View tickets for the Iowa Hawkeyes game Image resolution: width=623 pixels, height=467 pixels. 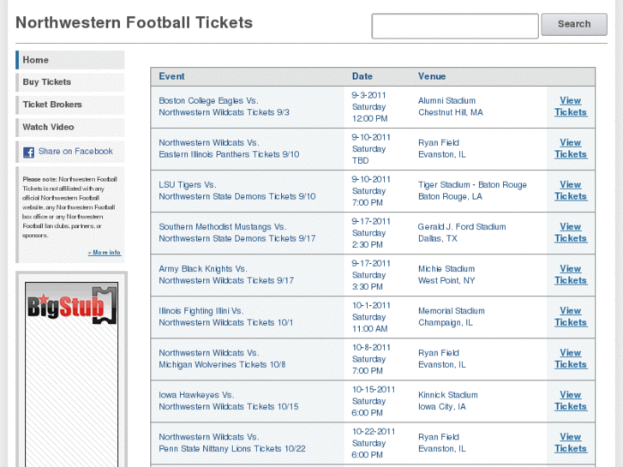coord(570,400)
